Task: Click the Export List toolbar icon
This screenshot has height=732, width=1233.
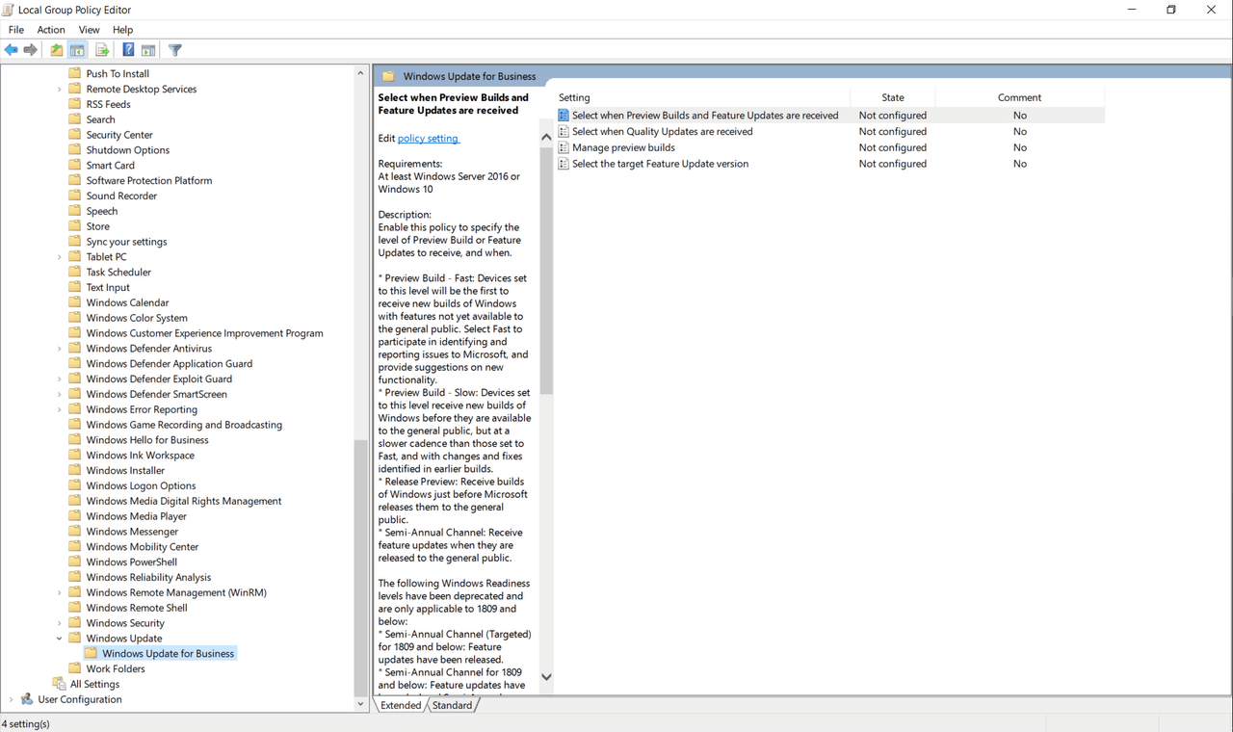Action: click(x=102, y=50)
